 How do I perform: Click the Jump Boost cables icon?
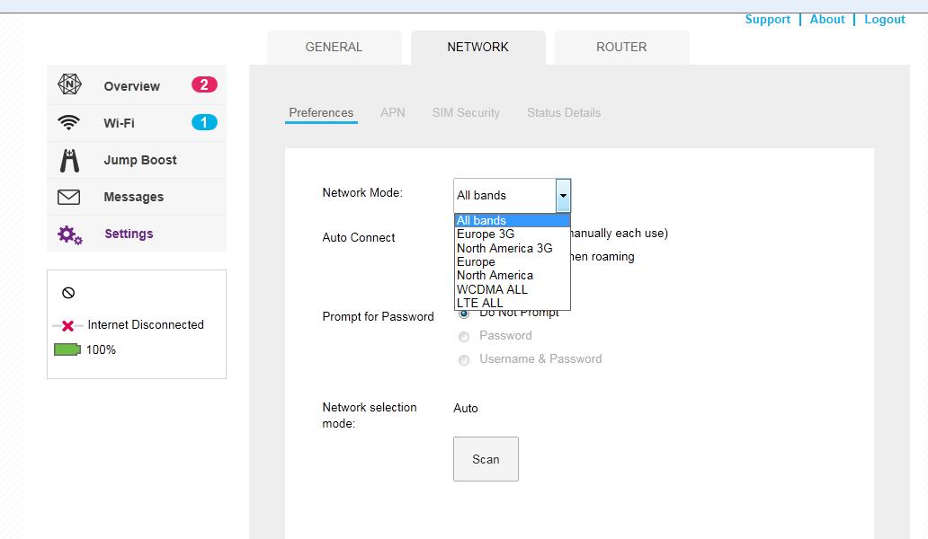[69, 160]
